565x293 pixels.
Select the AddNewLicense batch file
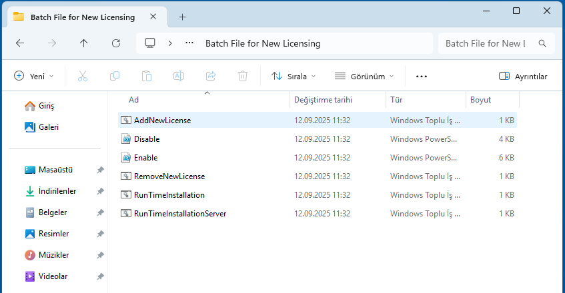click(x=162, y=121)
